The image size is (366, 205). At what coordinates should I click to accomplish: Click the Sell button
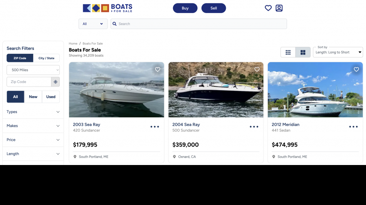213,8
